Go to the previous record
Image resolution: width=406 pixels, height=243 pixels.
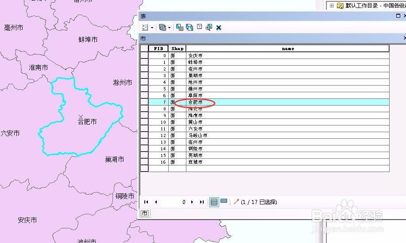tap(156, 202)
